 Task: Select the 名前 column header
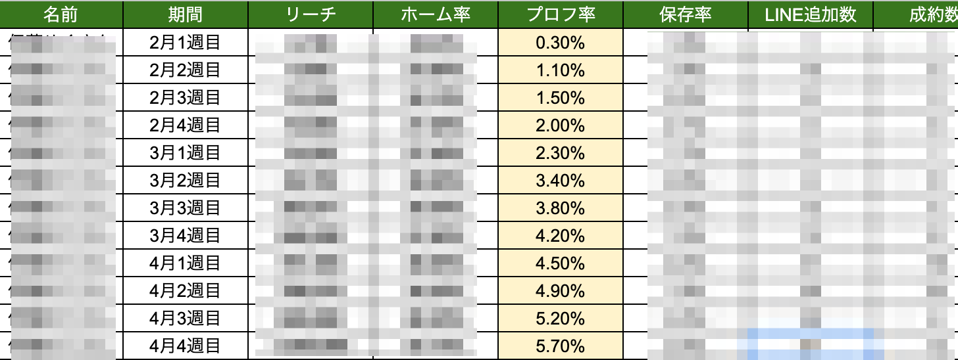(x=61, y=14)
